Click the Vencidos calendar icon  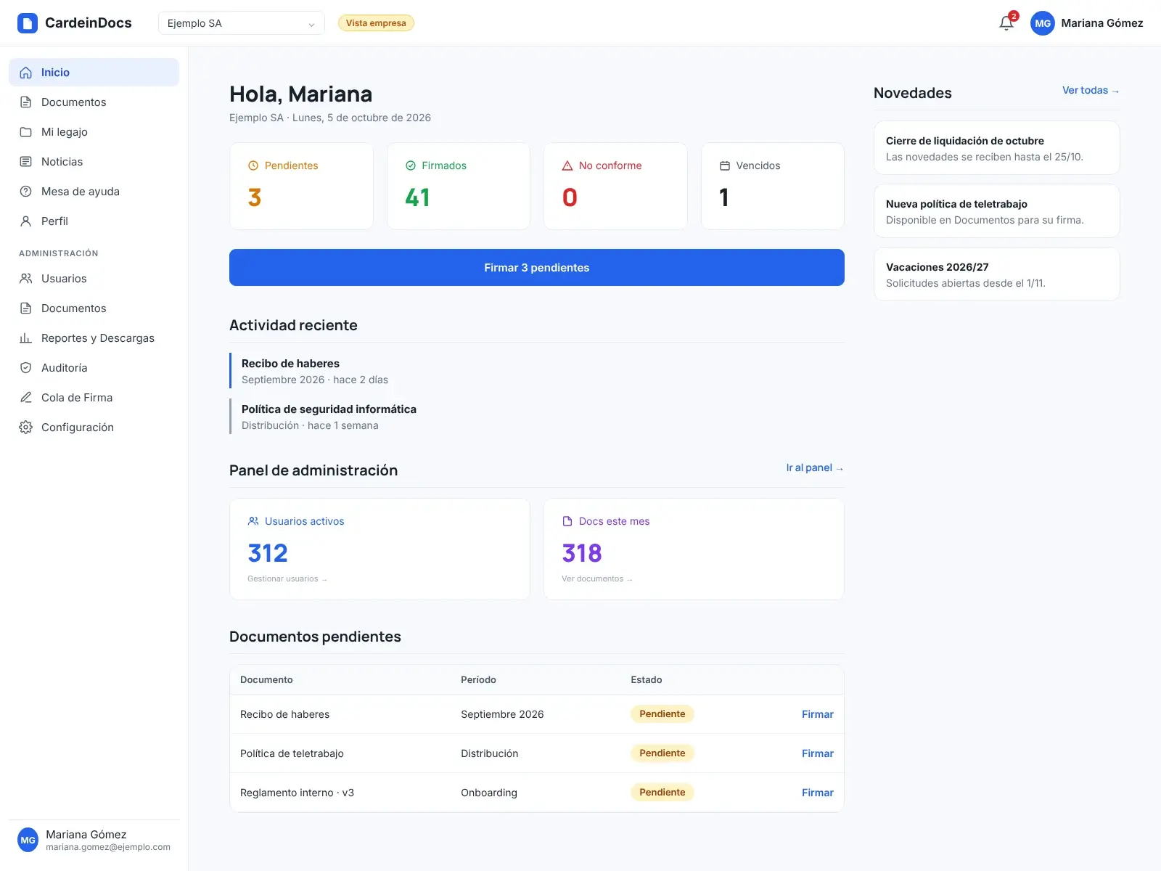tap(725, 165)
